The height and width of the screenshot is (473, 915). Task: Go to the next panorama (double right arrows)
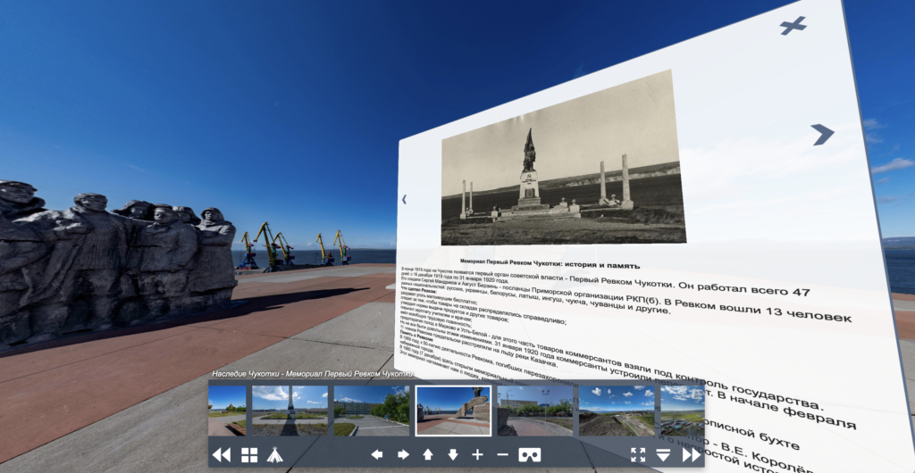691,455
